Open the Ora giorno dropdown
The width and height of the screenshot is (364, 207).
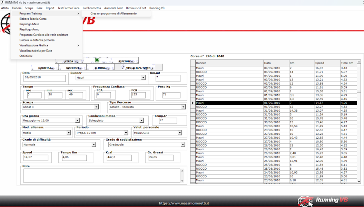tap(77, 121)
